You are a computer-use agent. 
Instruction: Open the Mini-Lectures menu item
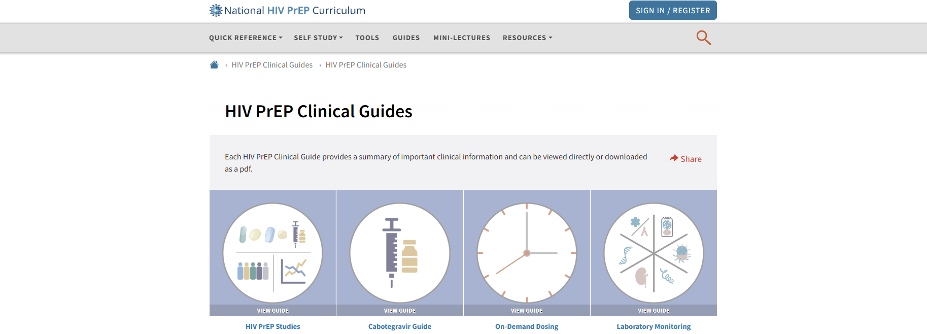point(462,38)
